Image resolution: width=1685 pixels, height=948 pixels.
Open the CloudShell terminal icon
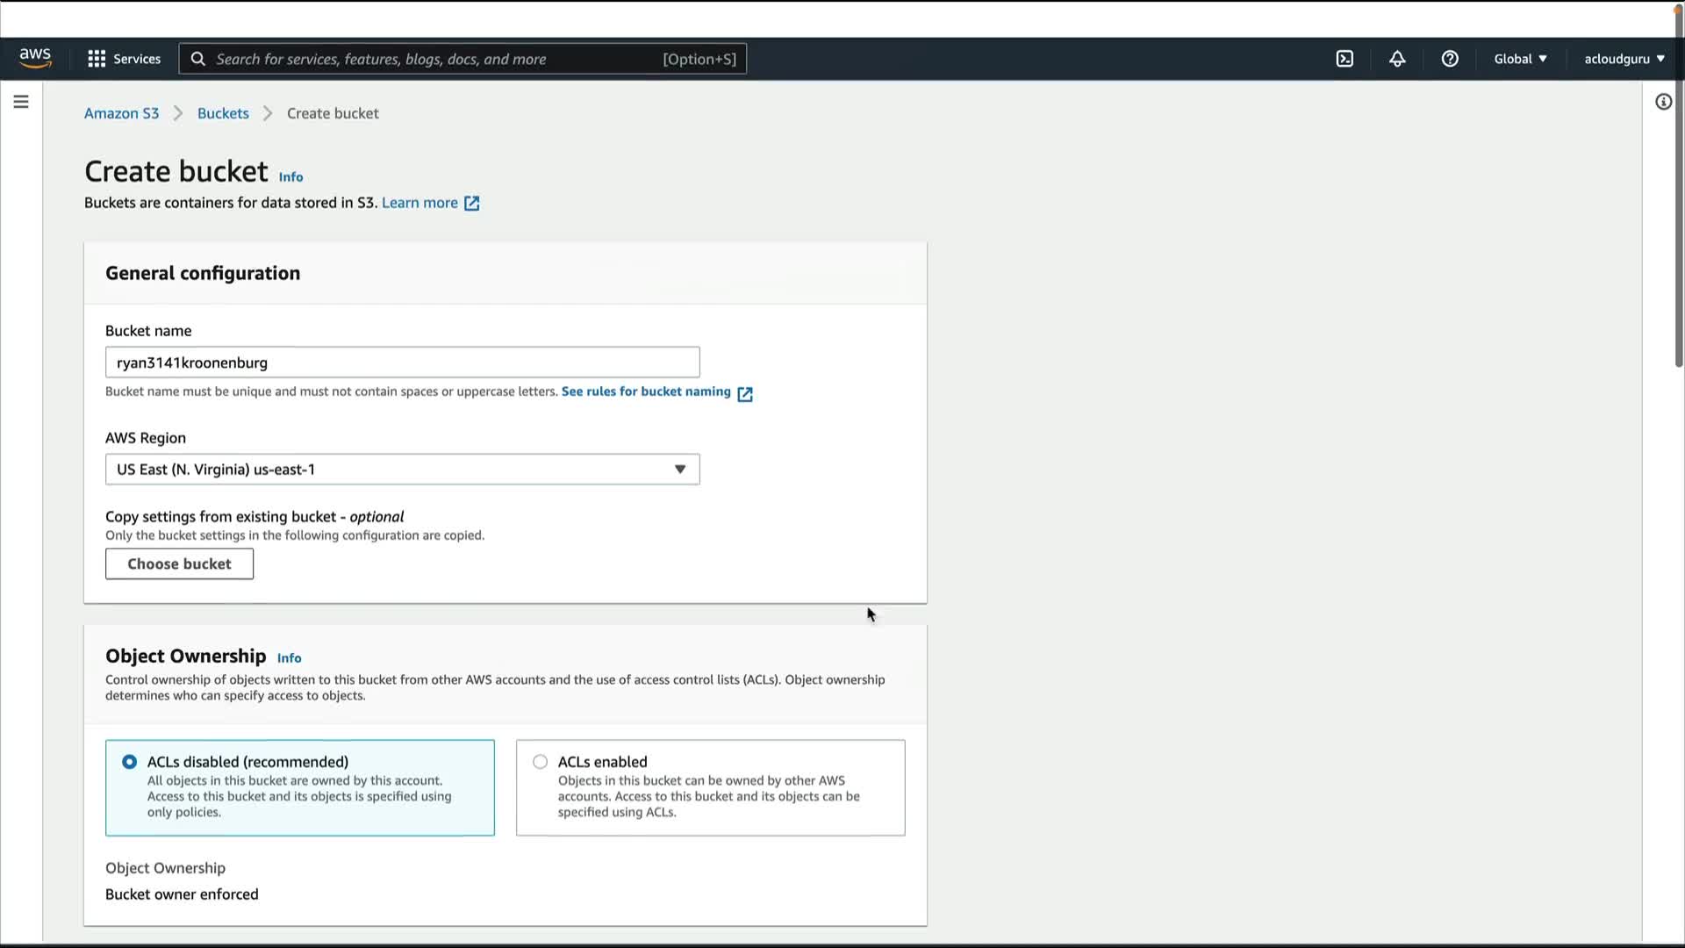[x=1344, y=59]
